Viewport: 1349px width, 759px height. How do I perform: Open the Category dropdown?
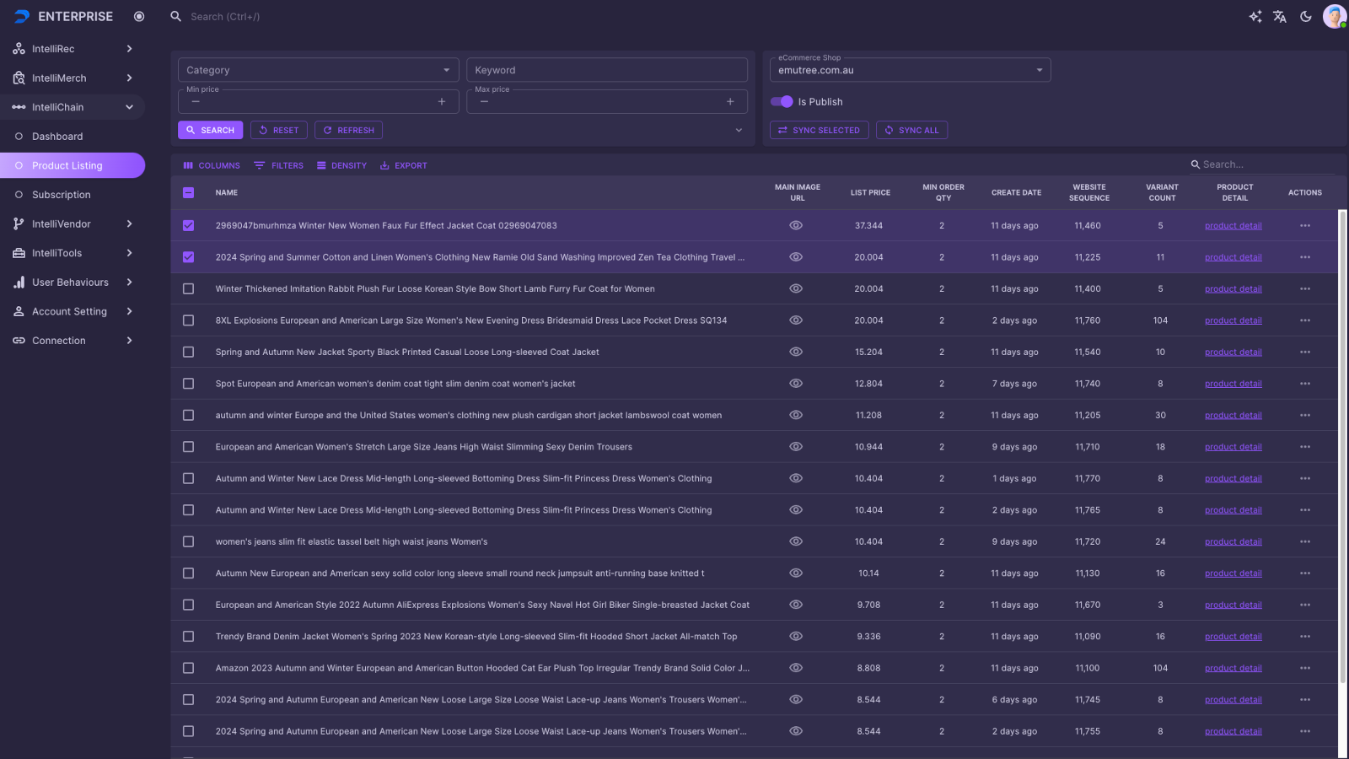[x=319, y=70]
